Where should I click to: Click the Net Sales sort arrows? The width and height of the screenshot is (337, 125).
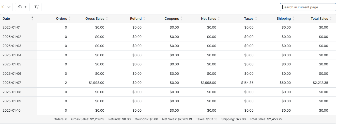pos(219,19)
